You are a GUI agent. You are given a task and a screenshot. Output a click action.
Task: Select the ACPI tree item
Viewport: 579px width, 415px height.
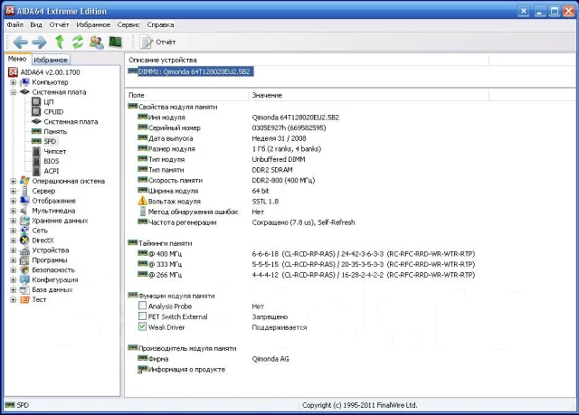52,171
